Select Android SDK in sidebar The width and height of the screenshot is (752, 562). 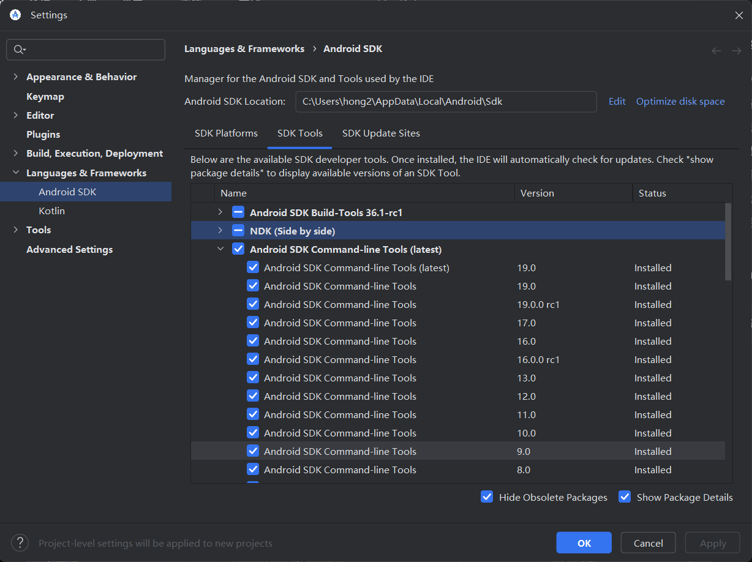(x=86, y=192)
